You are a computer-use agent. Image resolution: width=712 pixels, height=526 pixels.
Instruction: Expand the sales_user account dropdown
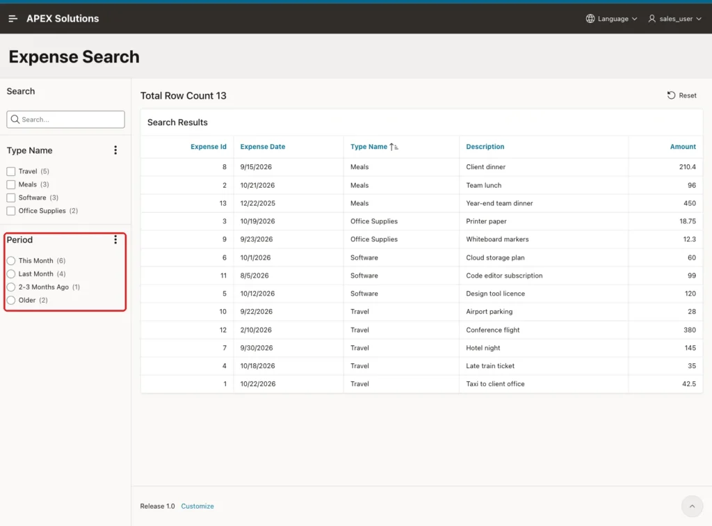(674, 19)
